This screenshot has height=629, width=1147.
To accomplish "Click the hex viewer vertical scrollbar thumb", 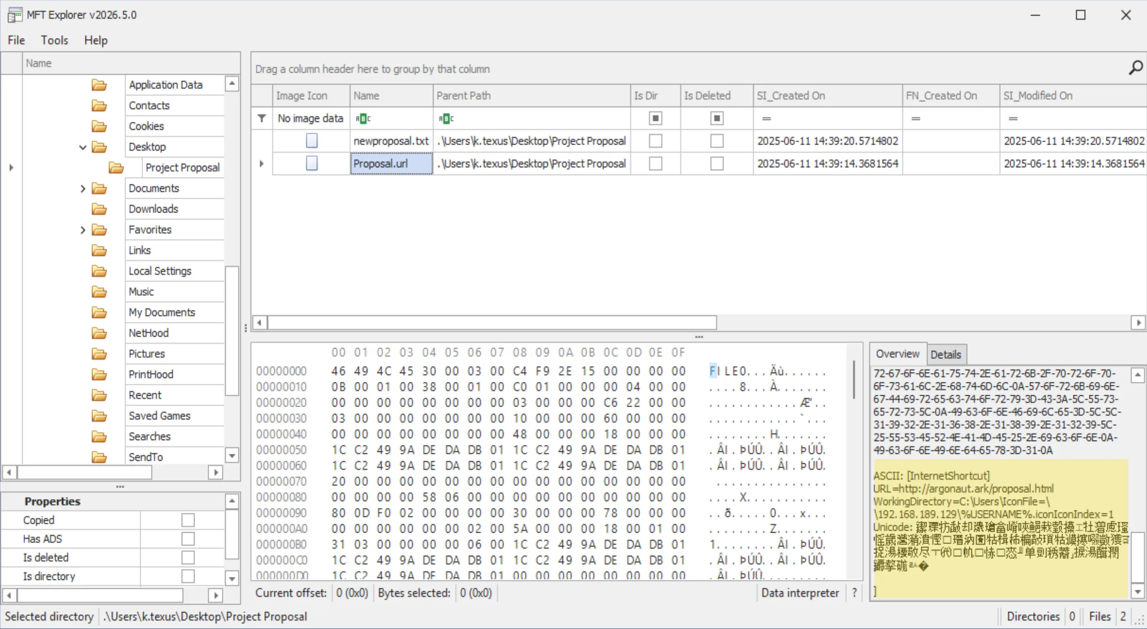I will (x=854, y=380).
